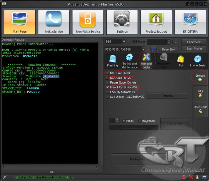The image size is (209, 181).
Task: Open the Recovery Tool section
Action: [163, 61]
